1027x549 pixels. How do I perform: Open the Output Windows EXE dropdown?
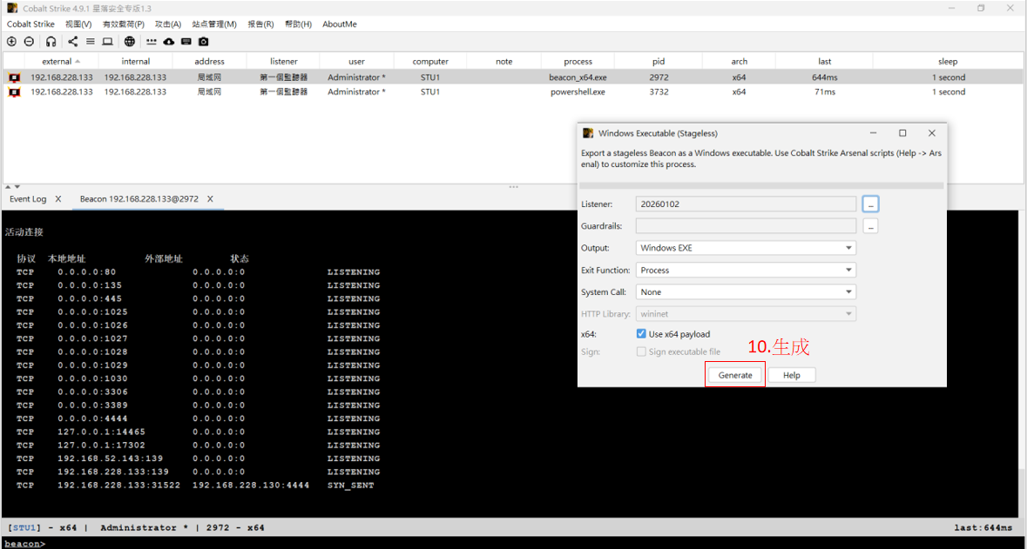pyautogui.click(x=746, y=248)
